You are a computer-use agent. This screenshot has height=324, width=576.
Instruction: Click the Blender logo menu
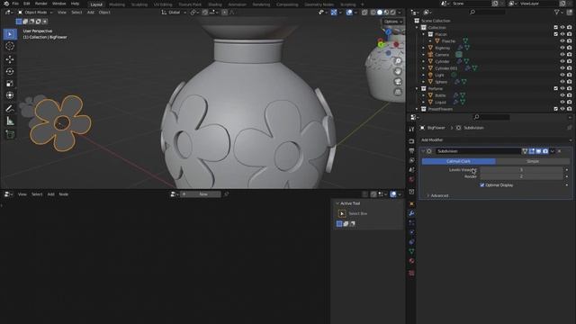(6, 4)
